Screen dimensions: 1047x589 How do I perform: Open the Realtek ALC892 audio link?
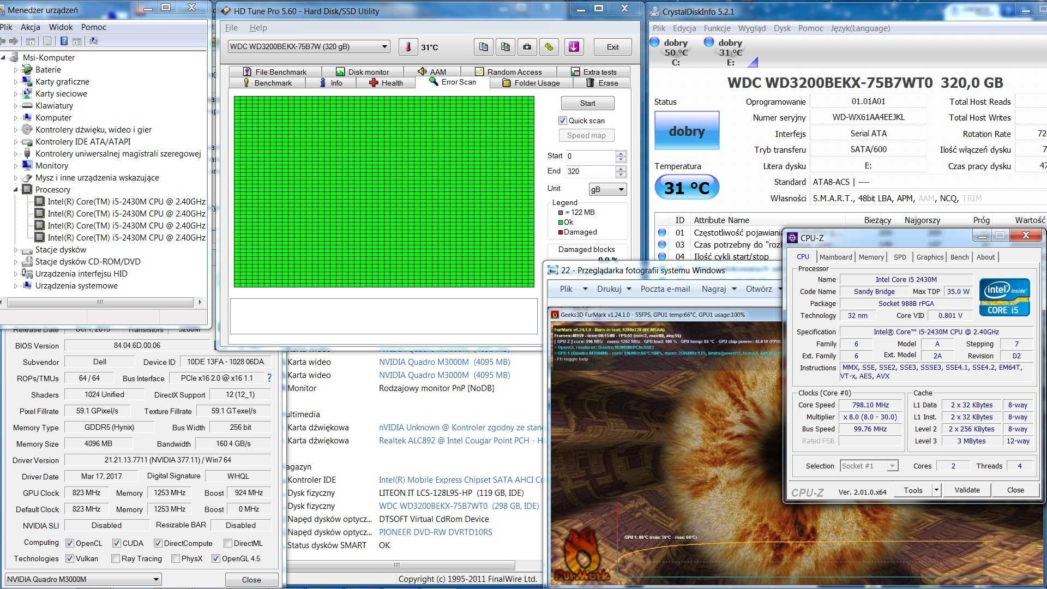click(461, 441)
